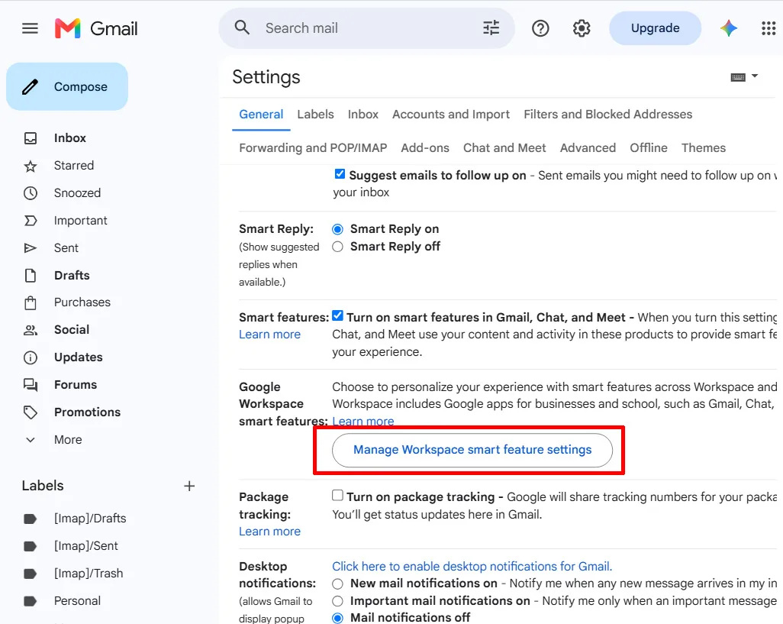Click the Sent arrow icon
The width and height of the screenshot is (783, 624).
[31, 248]
